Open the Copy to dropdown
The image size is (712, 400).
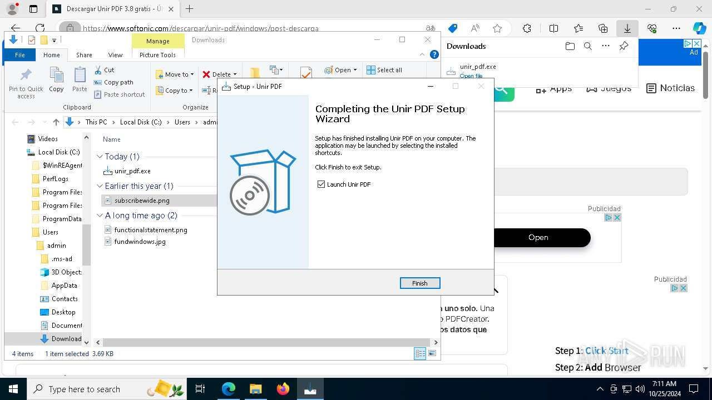coord(174,91)
